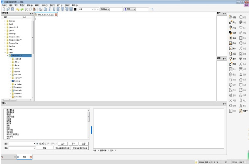Click the Replace button in search panel
The width and height of the screenshot is (249, 164).
[45, 148]
